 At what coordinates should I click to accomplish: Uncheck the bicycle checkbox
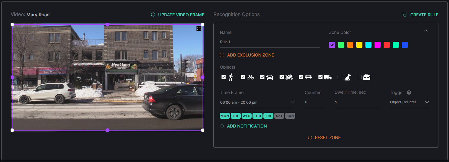point(243,77)
